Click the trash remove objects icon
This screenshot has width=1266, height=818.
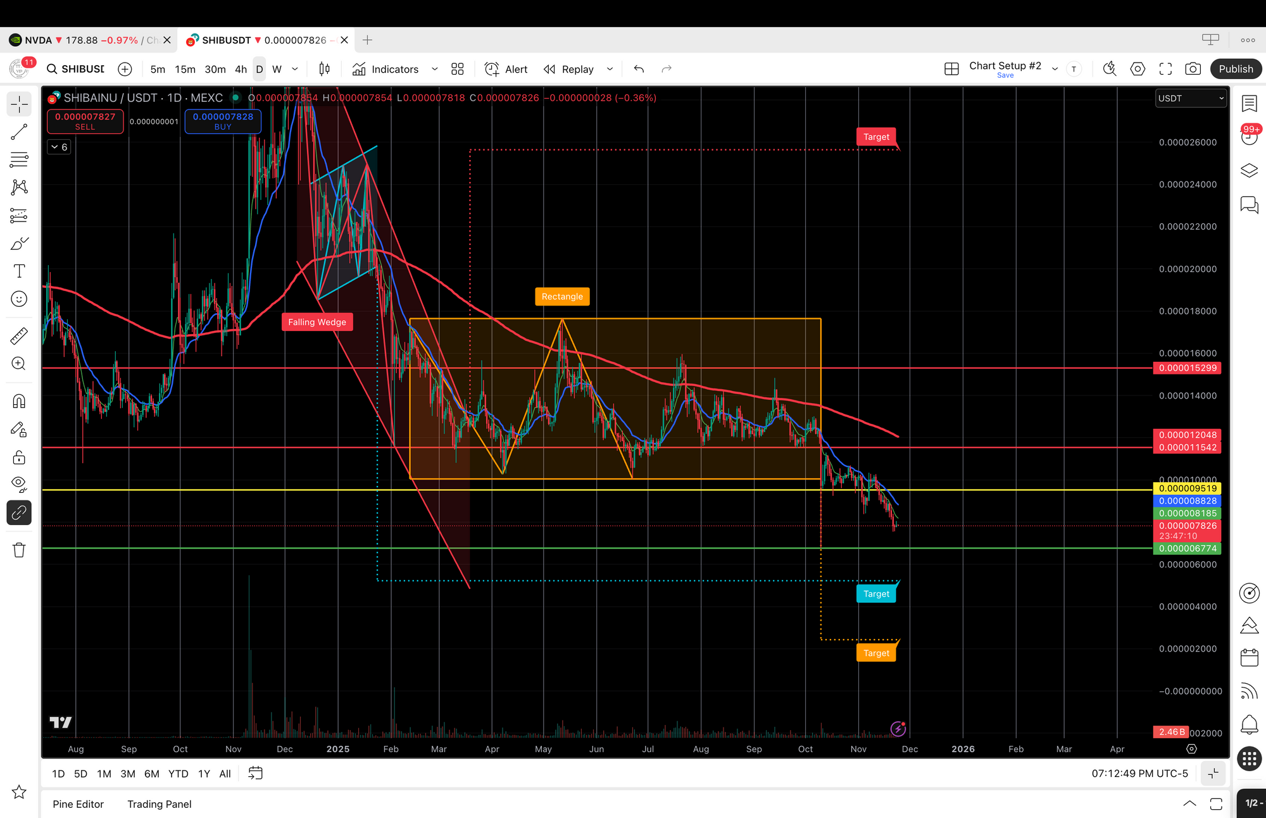point(19,550)
